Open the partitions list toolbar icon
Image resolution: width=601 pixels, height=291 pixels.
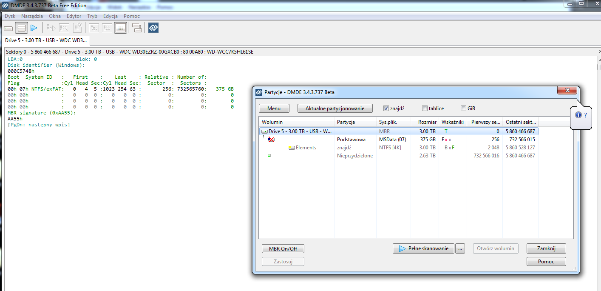[x=22, y=28]
